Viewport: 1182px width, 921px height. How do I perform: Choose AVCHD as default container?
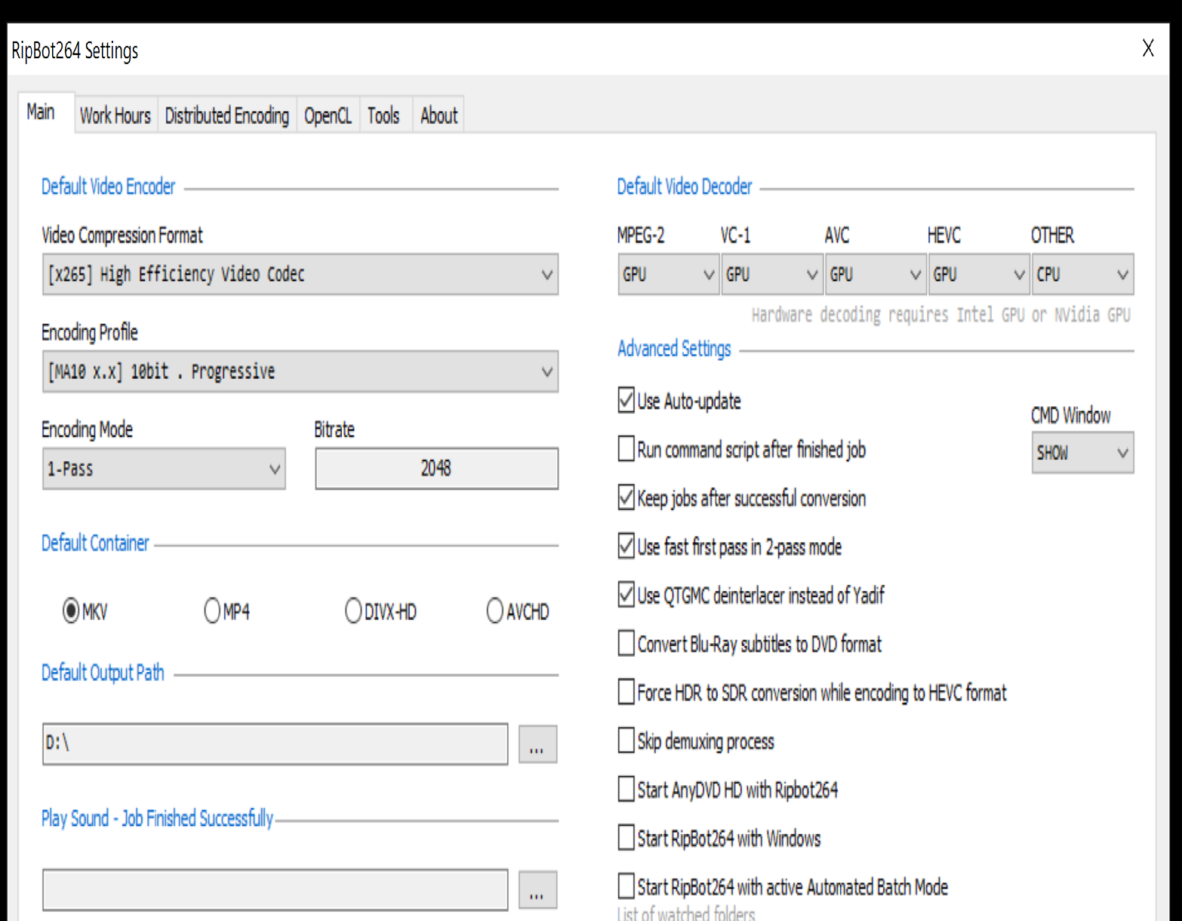495,611
